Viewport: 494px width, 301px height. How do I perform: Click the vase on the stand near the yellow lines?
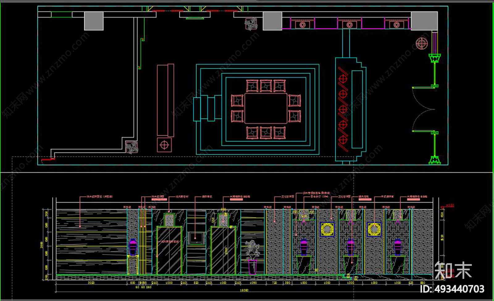(x=133, y=247)
